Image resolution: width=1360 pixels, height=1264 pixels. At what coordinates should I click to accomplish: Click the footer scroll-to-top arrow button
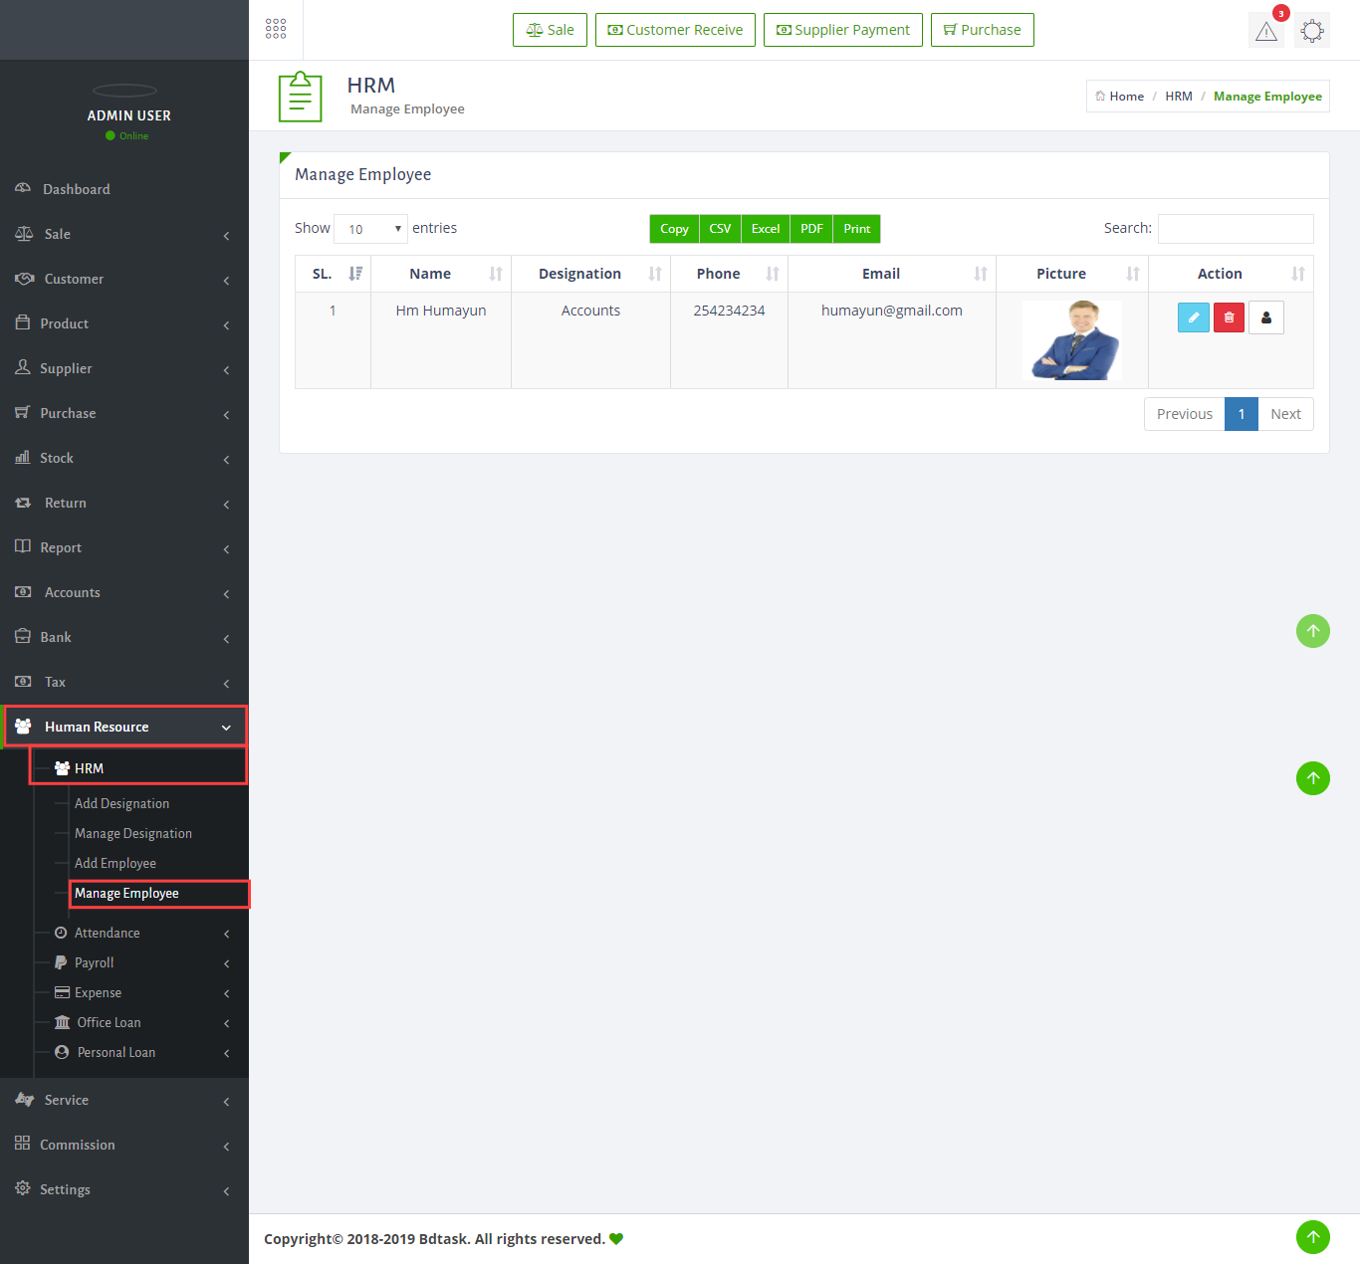point(1312,1237)
